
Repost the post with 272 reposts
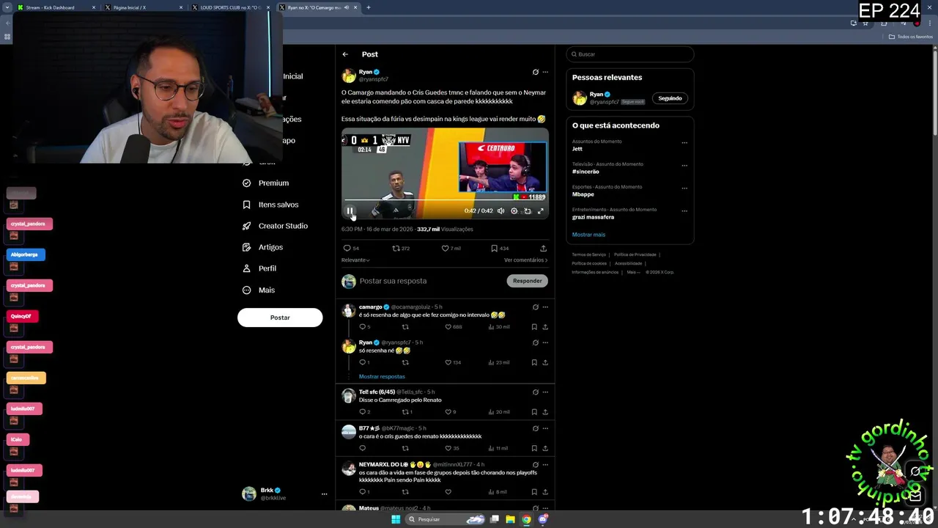pos(401,249)
